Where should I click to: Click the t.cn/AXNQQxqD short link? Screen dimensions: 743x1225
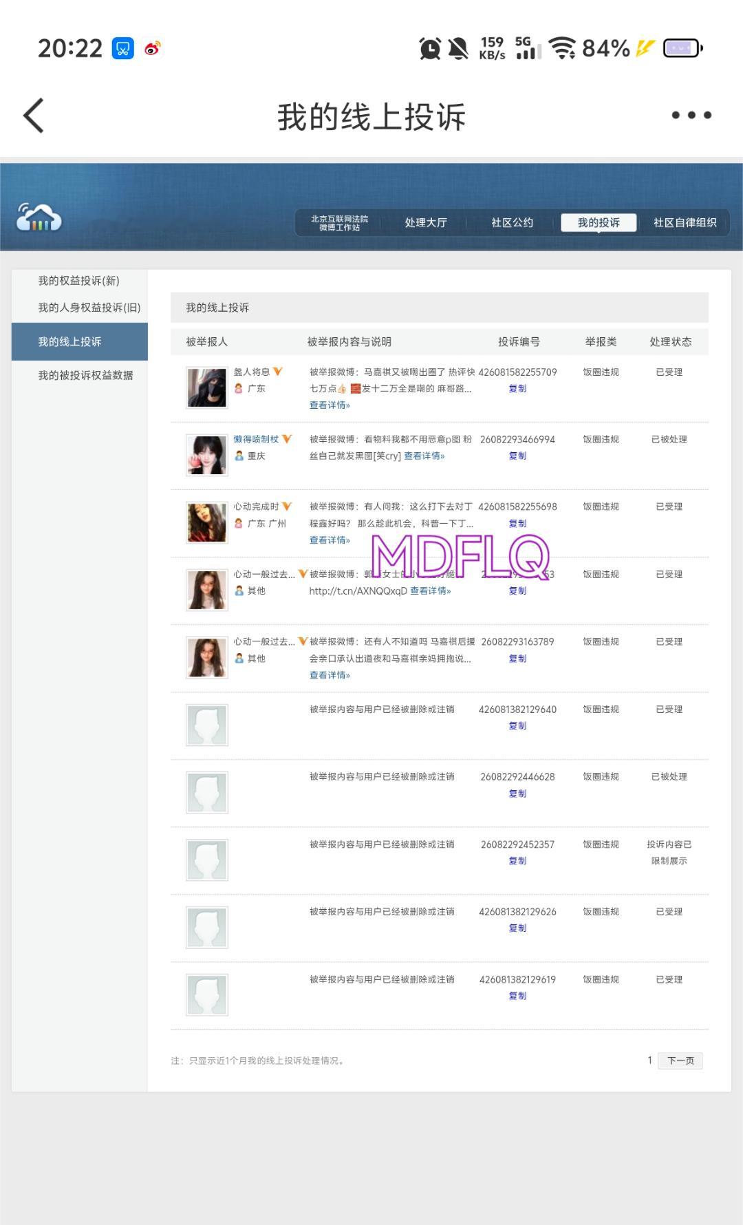358,590
